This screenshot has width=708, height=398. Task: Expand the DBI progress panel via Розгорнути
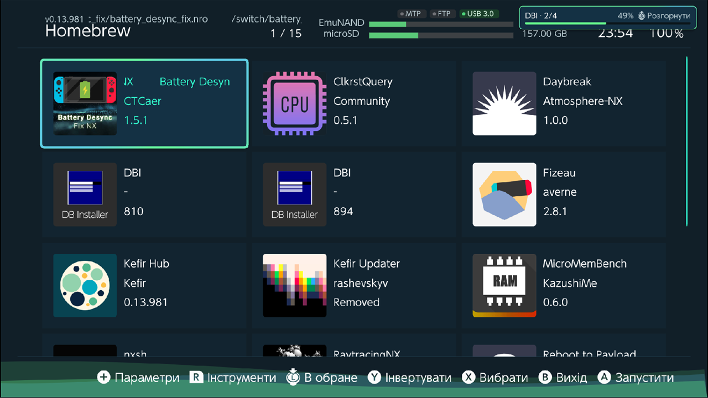(x=664, y=16)
